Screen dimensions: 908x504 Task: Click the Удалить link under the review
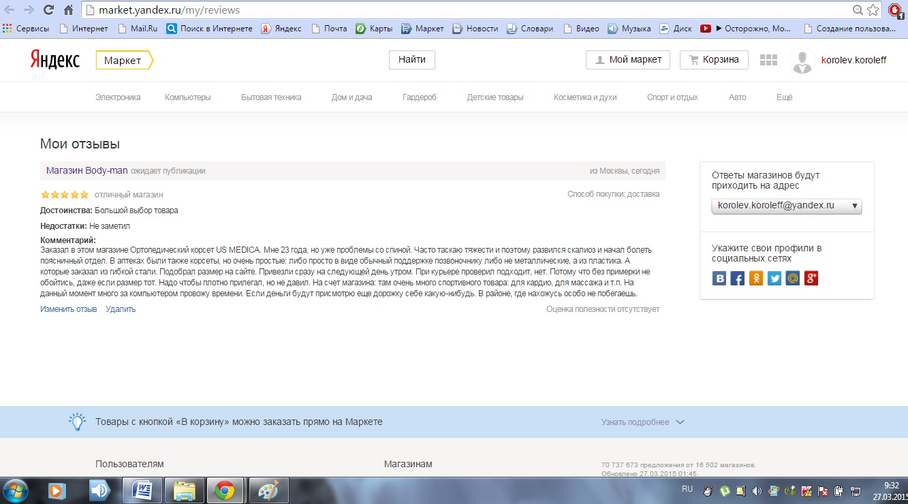coord(121,309)
